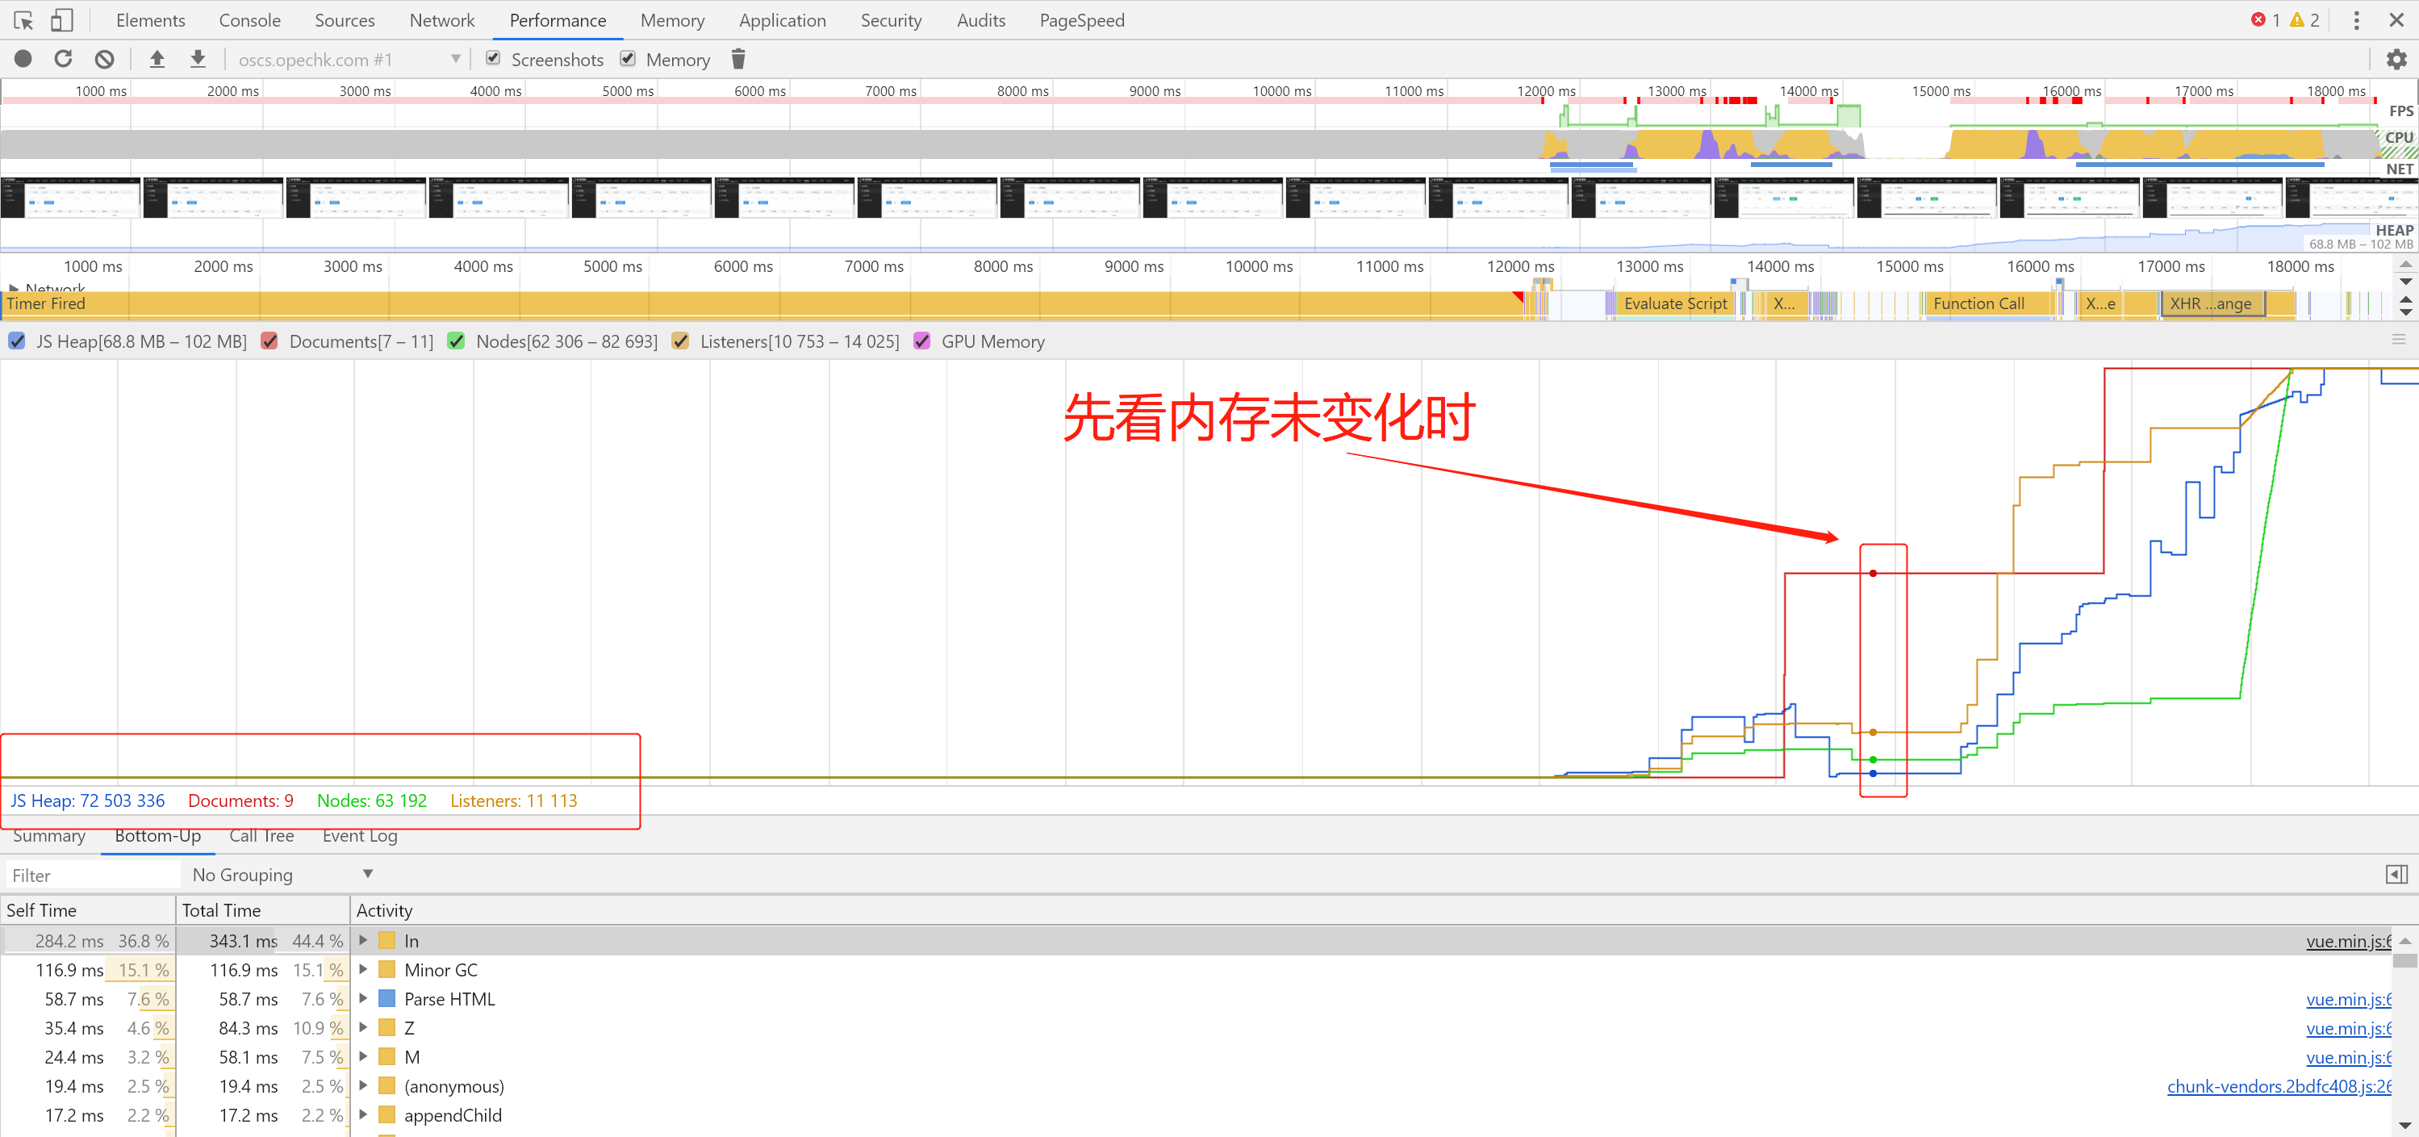Image resolution: width=2419 pixels, height=1137 pixels.
Task: Open the Audits tab
Action: click(980, 19)
